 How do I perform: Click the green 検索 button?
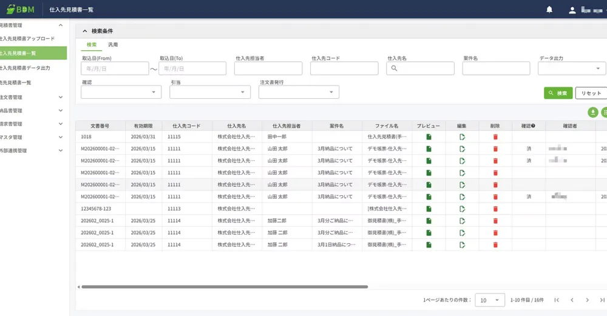point(558,93)
